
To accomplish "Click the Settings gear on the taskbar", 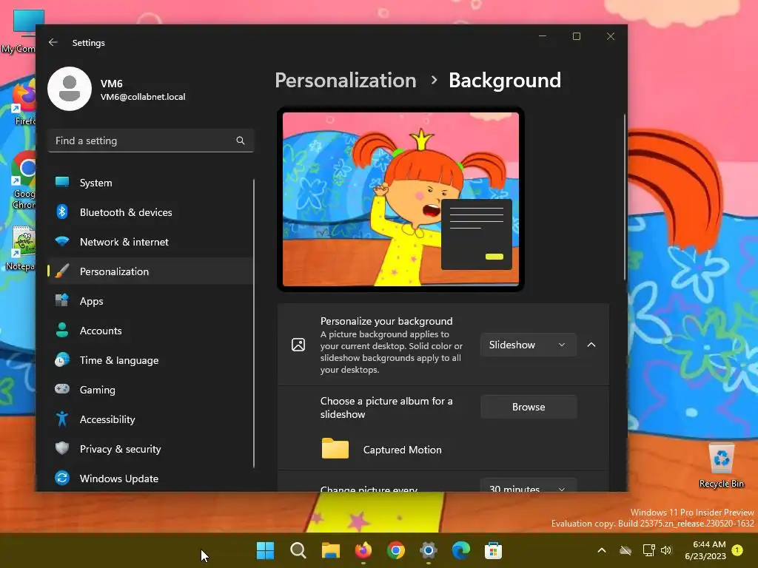I will [429, 550].
